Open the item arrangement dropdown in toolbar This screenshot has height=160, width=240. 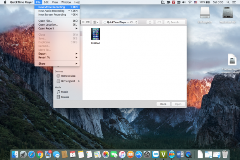(x=96, y=22)
